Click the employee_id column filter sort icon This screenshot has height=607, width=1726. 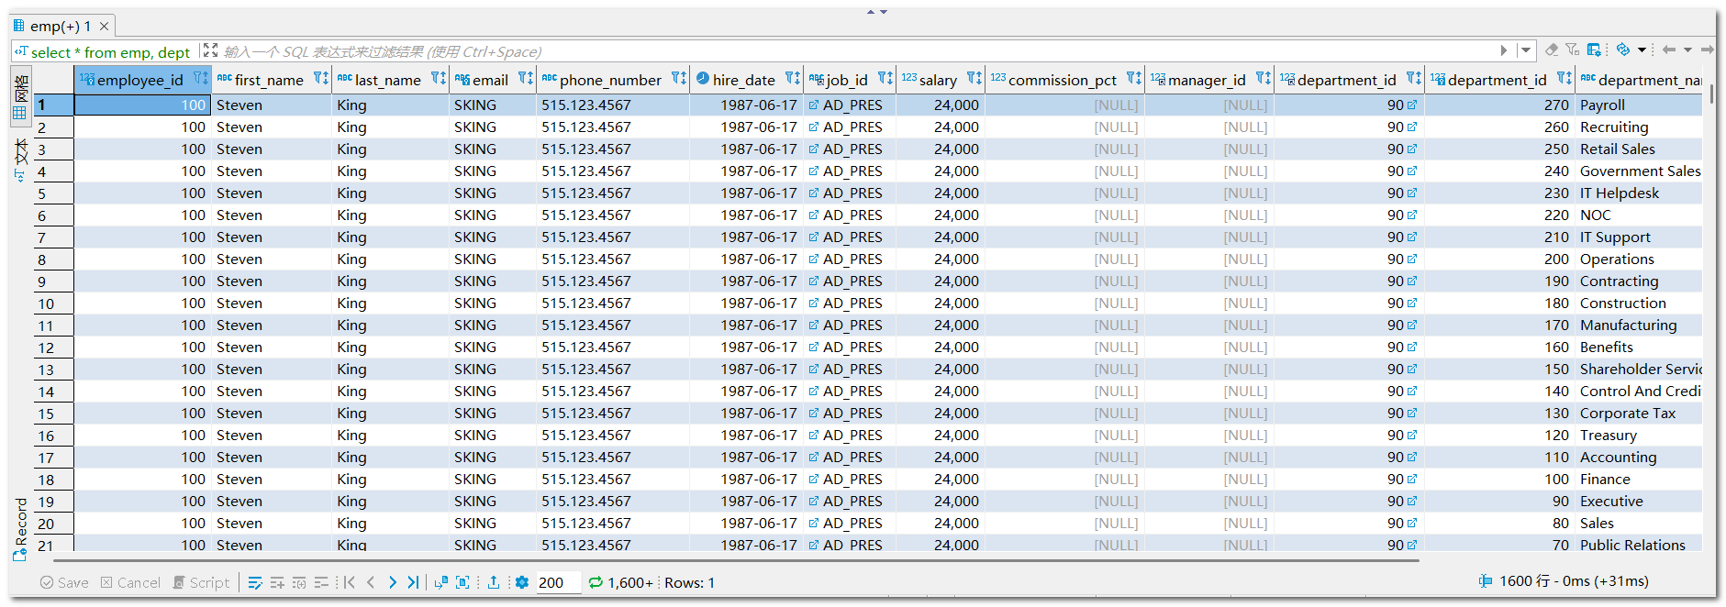[x=200, y=79]
